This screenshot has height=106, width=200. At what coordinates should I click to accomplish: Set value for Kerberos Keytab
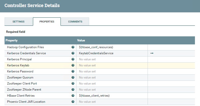pos(112,65)
